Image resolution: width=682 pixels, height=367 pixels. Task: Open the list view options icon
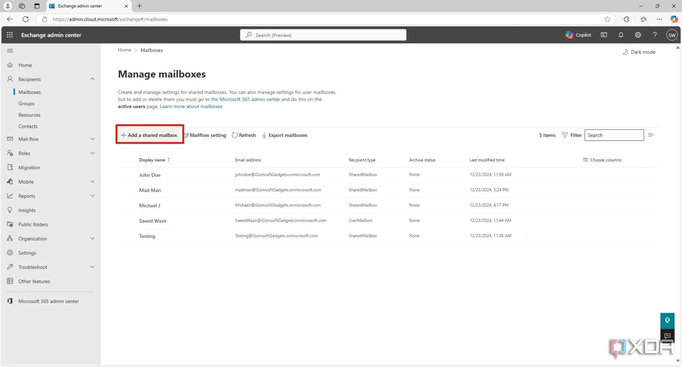click(x=651, y=135)
